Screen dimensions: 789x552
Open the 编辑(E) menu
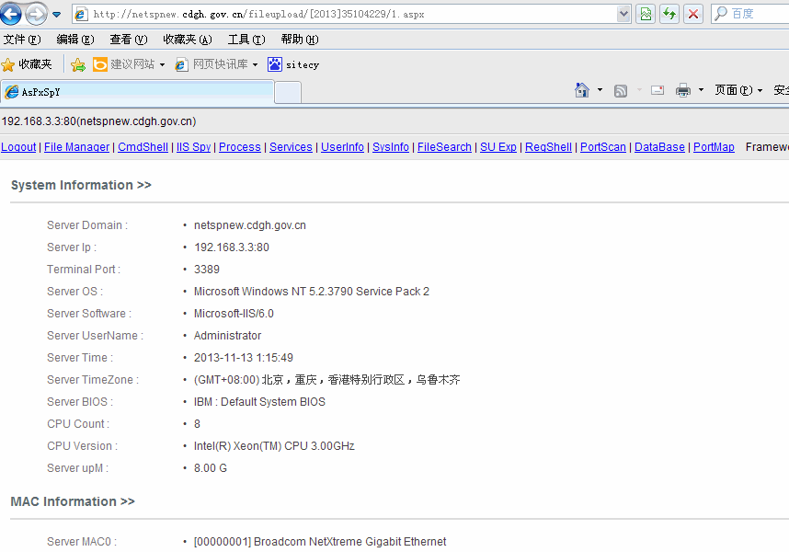coord(75,40)
